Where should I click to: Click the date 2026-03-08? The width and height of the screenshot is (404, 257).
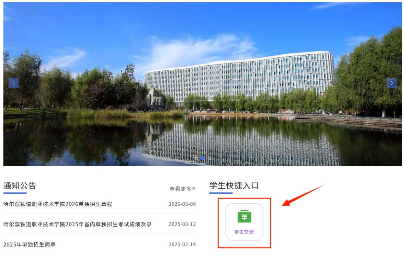pos(182,204)
